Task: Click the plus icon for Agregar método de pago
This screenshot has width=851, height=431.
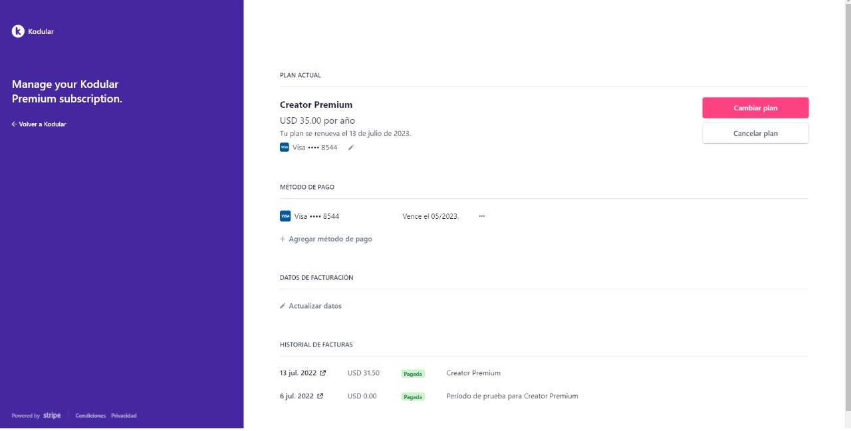Action: pos(283,239)
